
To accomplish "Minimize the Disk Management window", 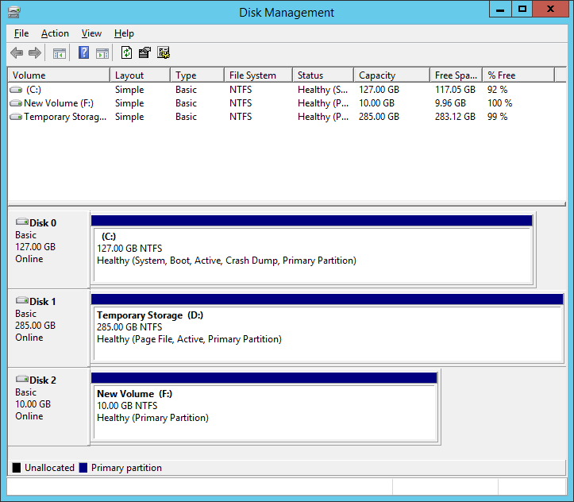I will [500, 10].
